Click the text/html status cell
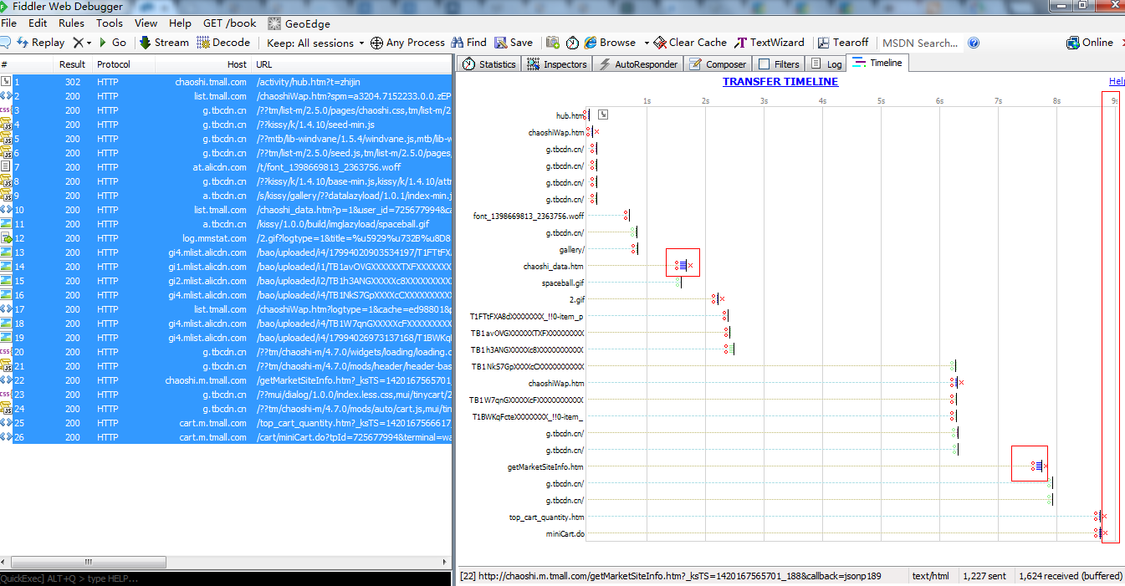Image resolution: width=1125 pixels, height=586 pixels. pos(931,576)
